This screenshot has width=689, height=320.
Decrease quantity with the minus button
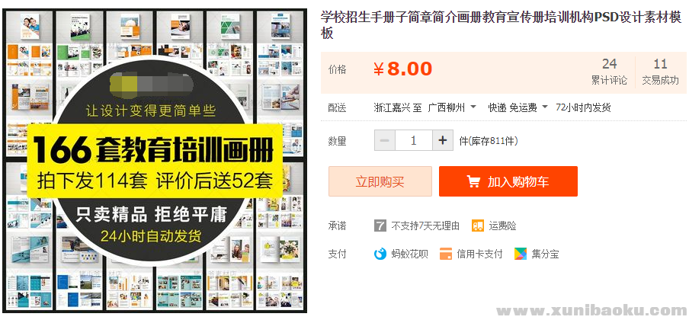click(385, 141)
